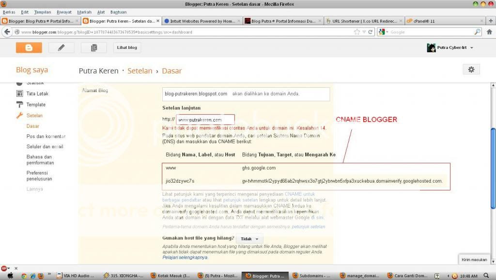
Task: Open the gear settings icon
Action: pyautogui.click(x=471, y=70)
